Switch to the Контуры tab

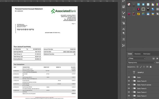pos(147,54)
